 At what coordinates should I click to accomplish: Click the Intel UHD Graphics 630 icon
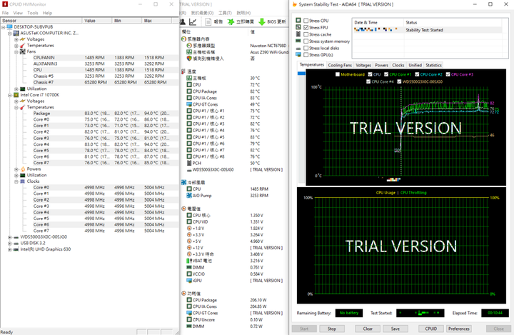tap(16, 249)
